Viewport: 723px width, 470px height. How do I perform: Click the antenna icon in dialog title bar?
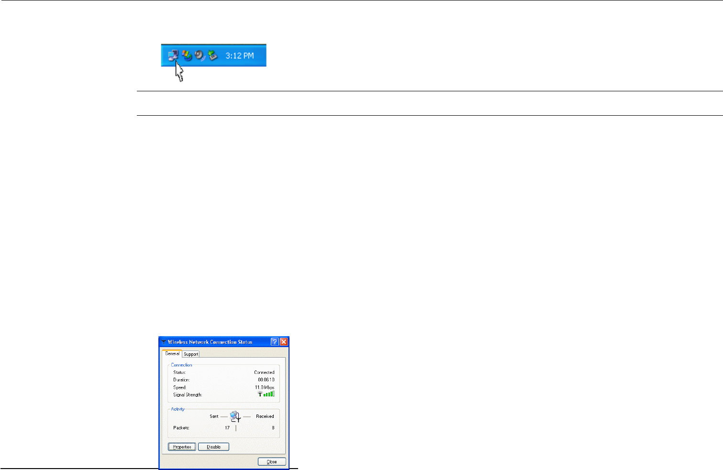pos(164,342)
